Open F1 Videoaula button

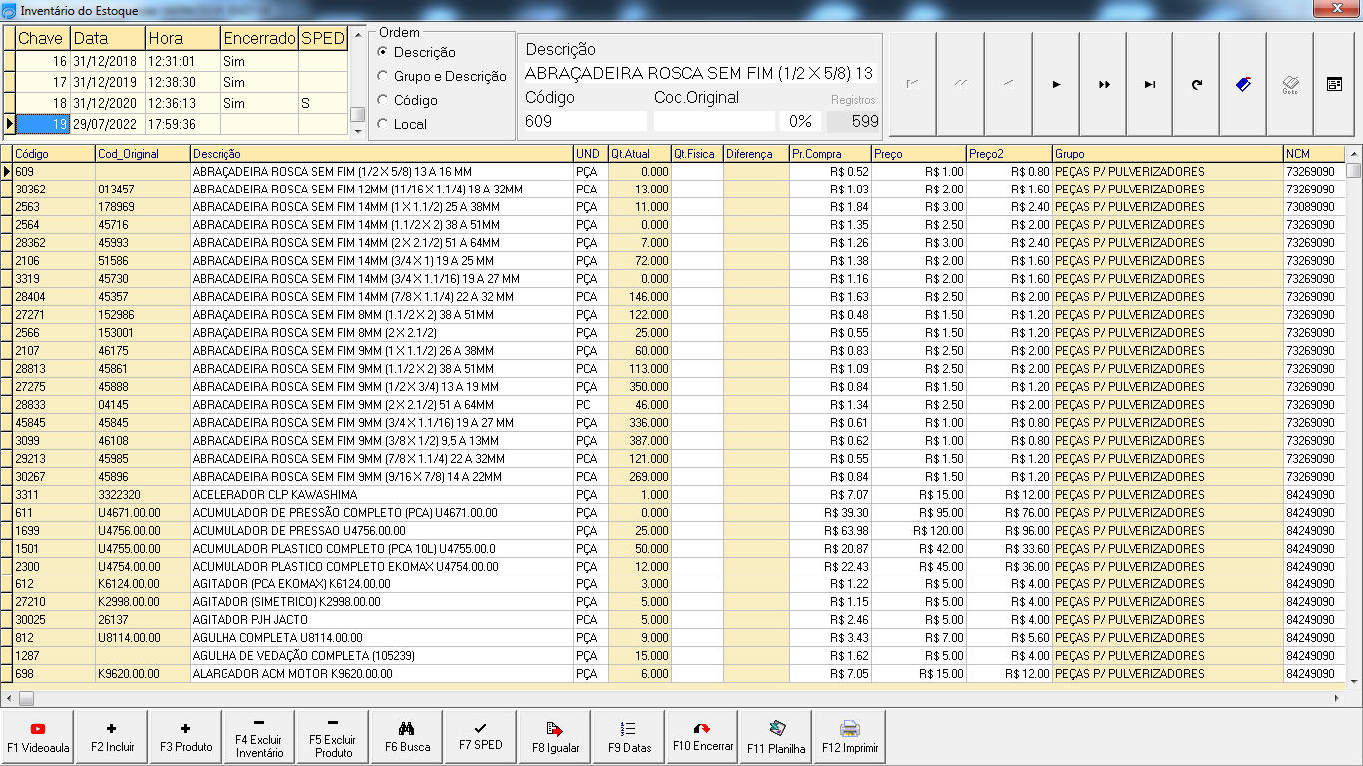38,737
